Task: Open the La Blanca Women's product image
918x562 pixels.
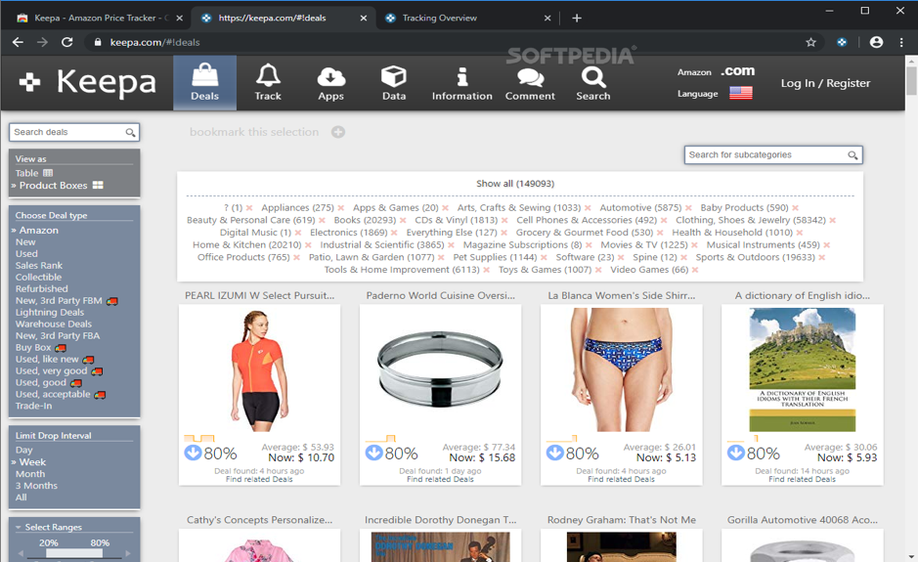Action: [621, 370]
